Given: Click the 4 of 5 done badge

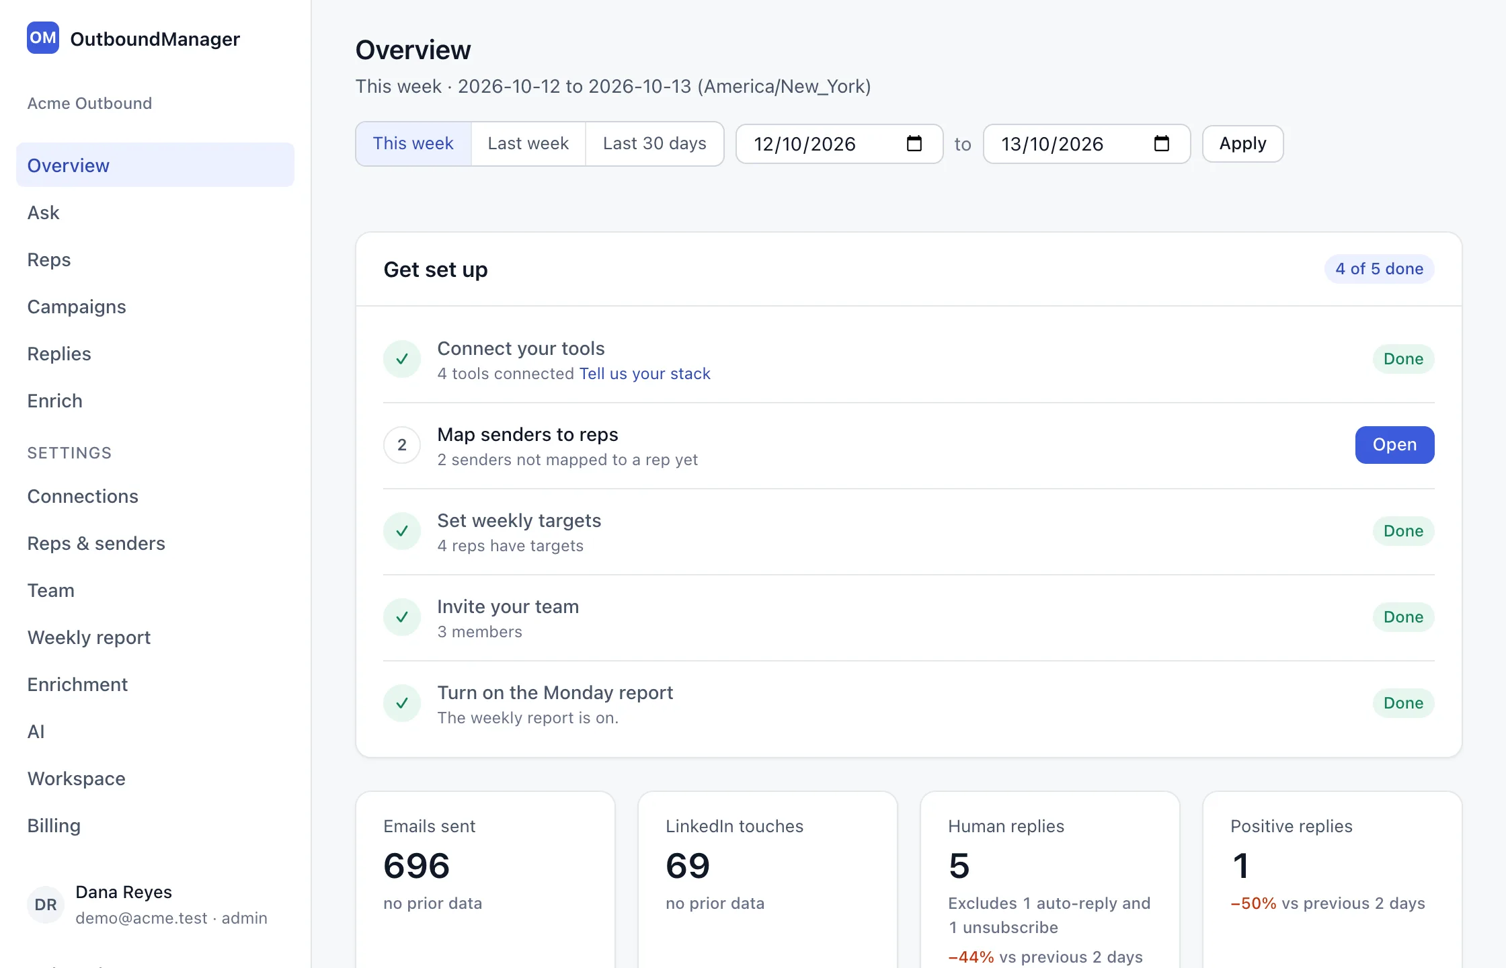Looking at the screenshot, I should [1379, 269].
